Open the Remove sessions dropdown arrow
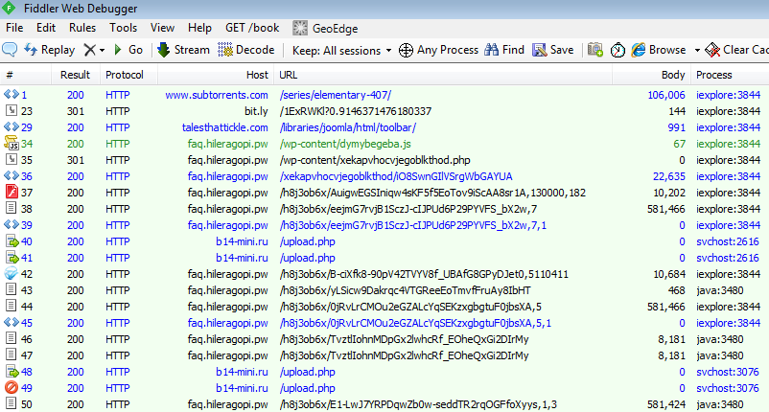Viewport: 769px width, 412px height. [x=102, y=50]
